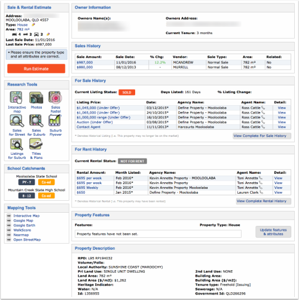The width and height of the screenshot is (299, 300).
Task: Click the SOLD listing status badge
Action: pos(127,93)
